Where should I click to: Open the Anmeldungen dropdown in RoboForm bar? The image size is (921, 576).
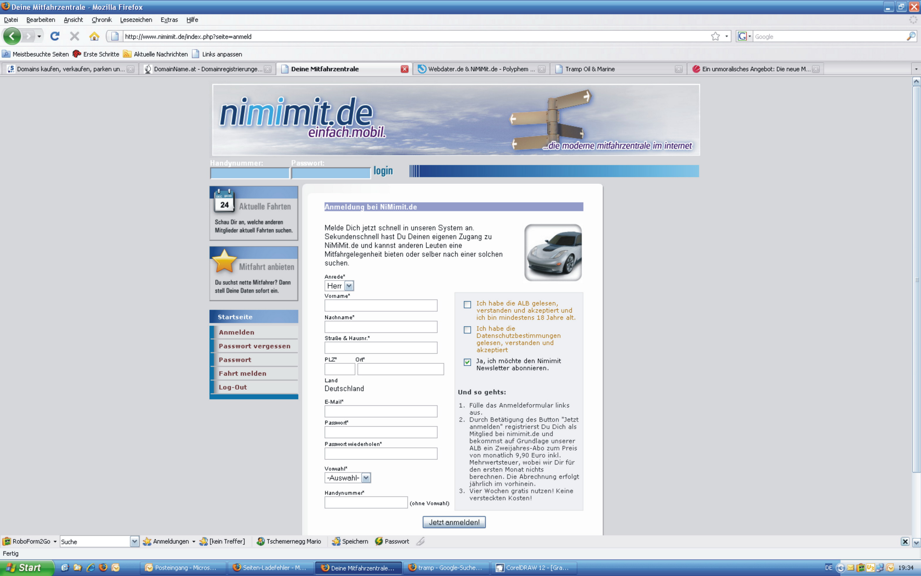tap(194, 541)
